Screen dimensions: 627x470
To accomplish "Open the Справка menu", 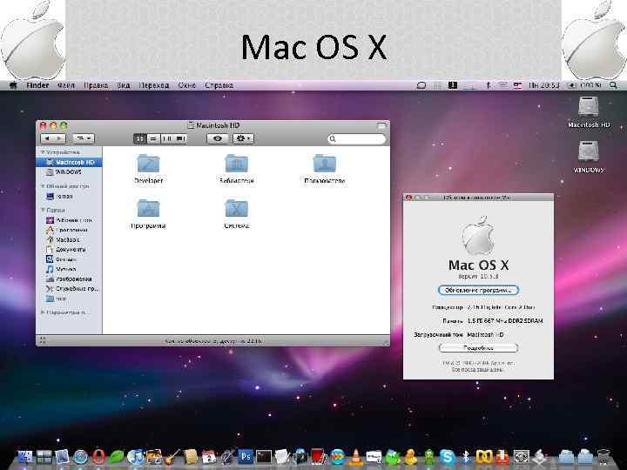I will click(x=219, y=85).
